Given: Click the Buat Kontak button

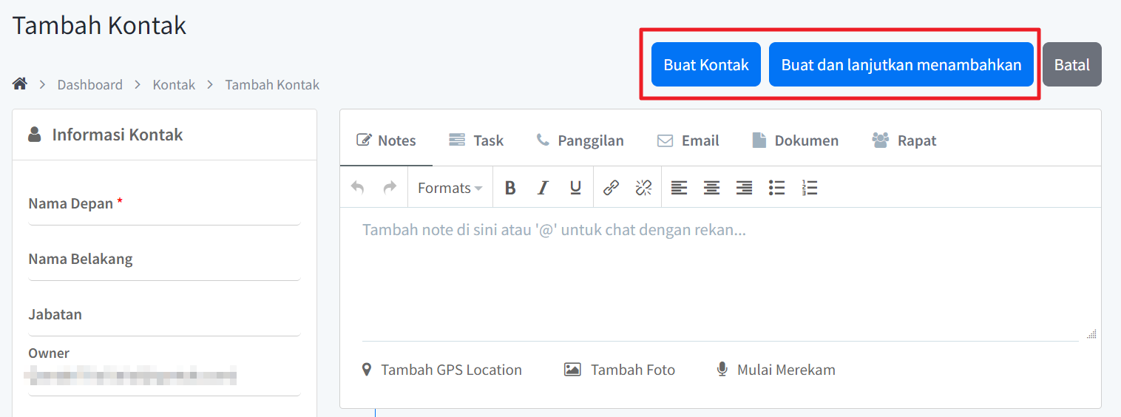Looking at the screenshot, I should coord(706,64).
